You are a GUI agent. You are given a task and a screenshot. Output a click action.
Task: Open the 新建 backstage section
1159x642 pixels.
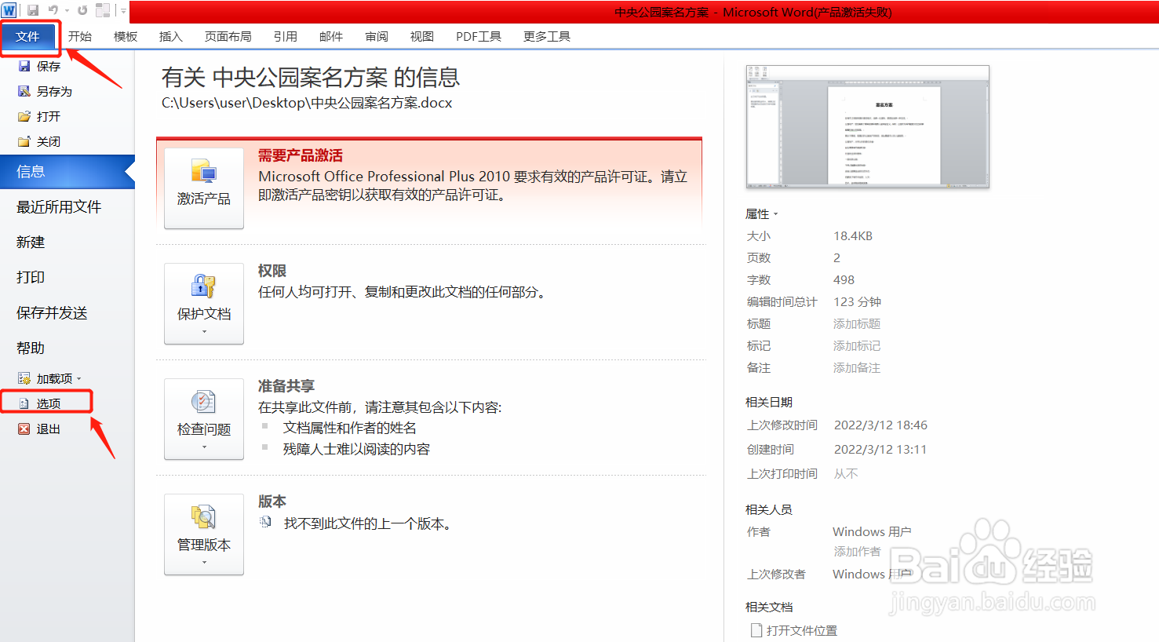(x=31, y=242)
